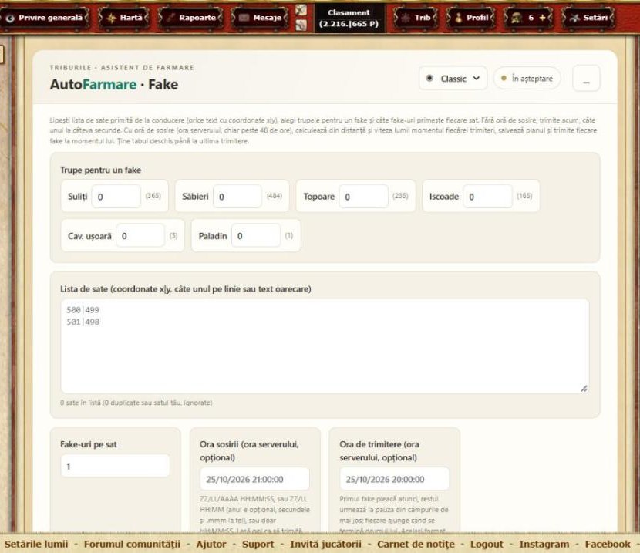
Task: Open Carnet de notițe from the footer
Action: [416, 544]
